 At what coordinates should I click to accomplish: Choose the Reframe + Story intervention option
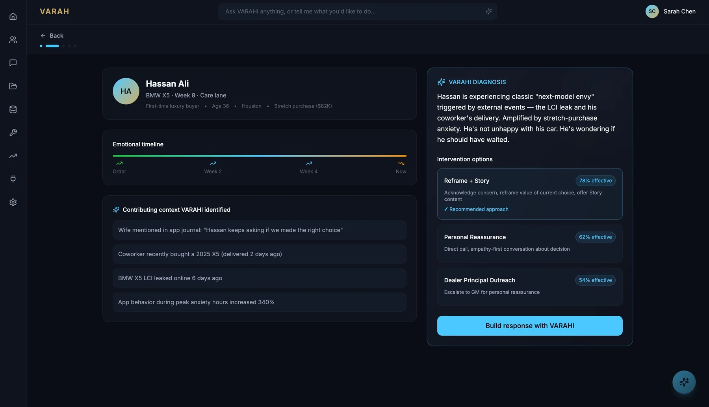pos(530,194)
